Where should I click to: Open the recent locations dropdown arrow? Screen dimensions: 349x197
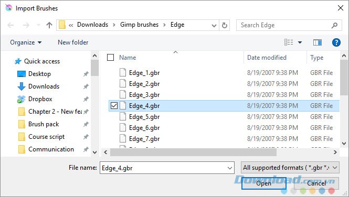38,25
